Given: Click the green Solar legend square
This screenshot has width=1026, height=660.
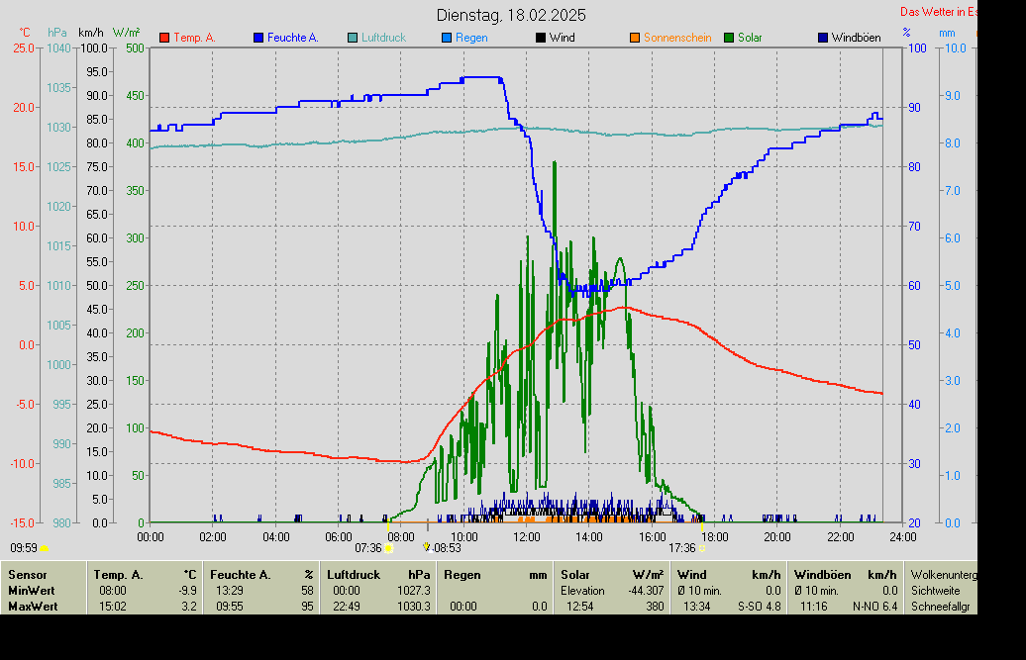Looking at the screenshot, I should pyautogui.click(x=729, y=38).
